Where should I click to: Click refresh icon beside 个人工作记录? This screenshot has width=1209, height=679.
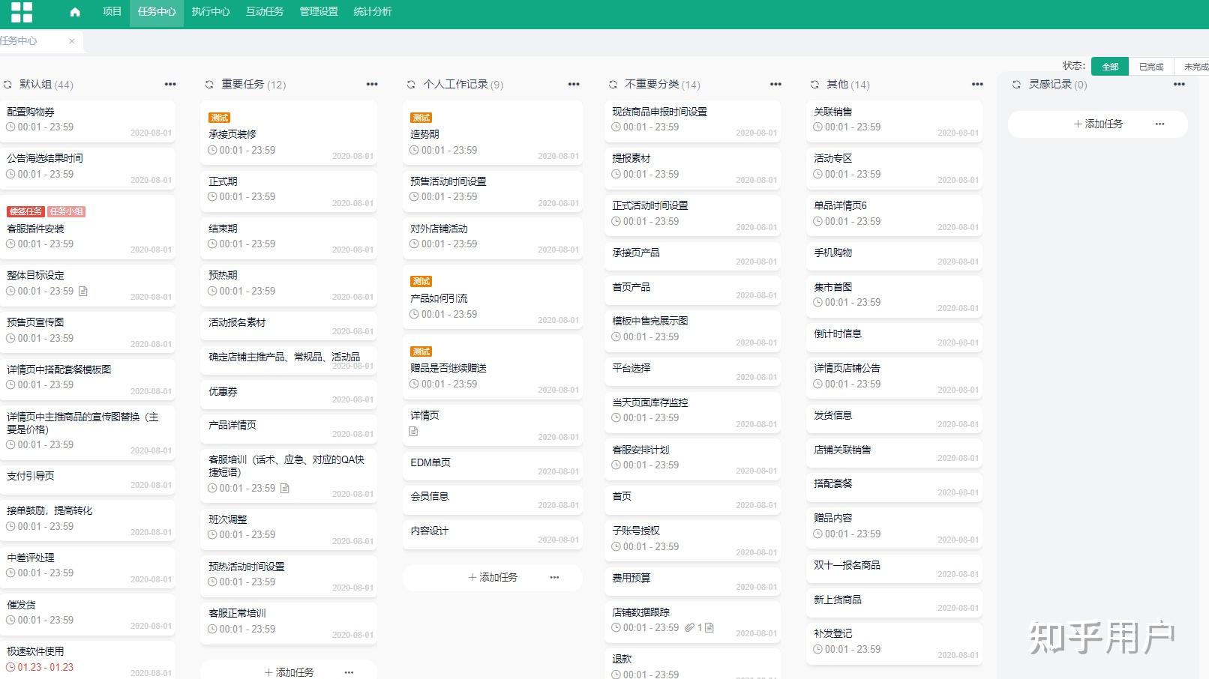tap(411, 85)
